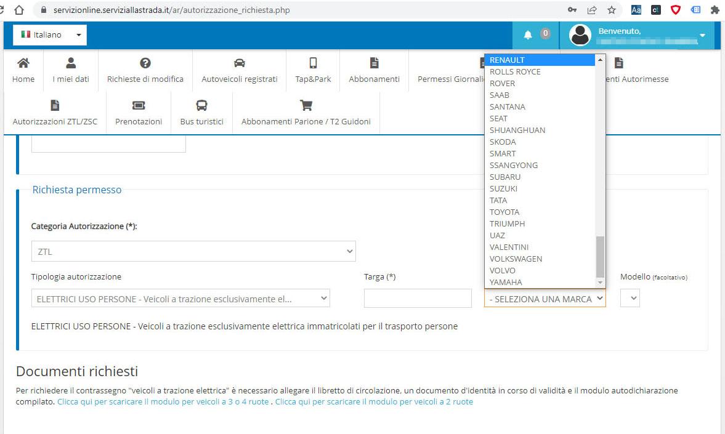Screen dimensions: 725x434
Task: Click the browser address bar URL
Action: coord(171,10)
